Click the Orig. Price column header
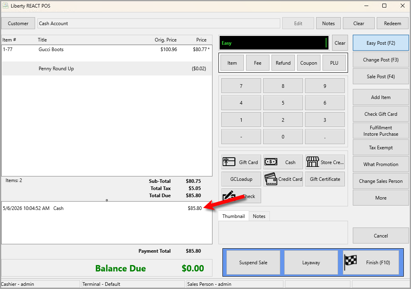411x289 pixels. [x=165, y=40]
